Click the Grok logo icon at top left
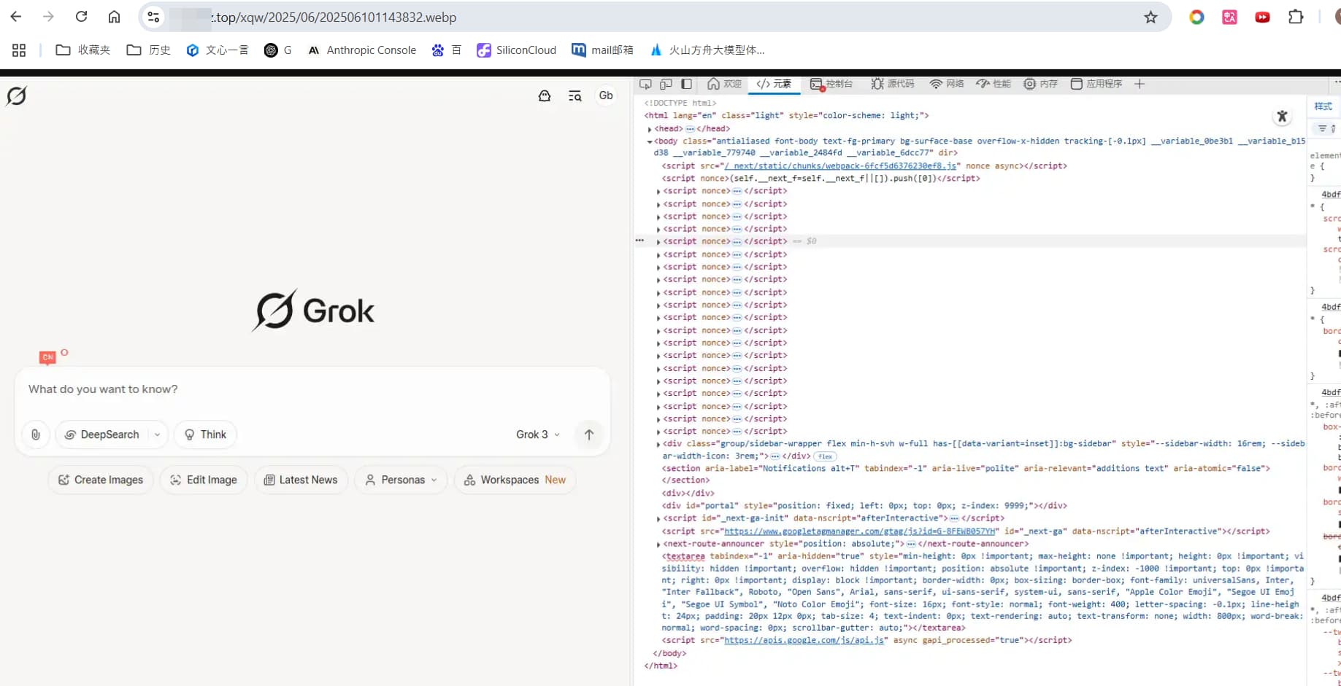 (x=16, y=96)
